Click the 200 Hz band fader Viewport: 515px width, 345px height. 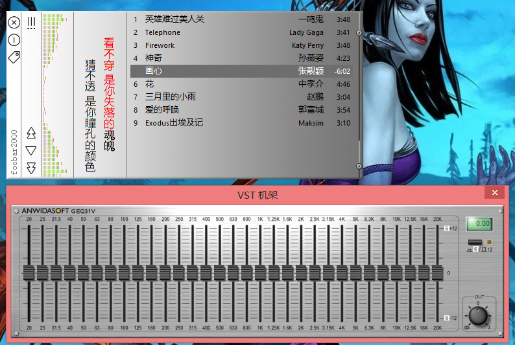point(165,273)
